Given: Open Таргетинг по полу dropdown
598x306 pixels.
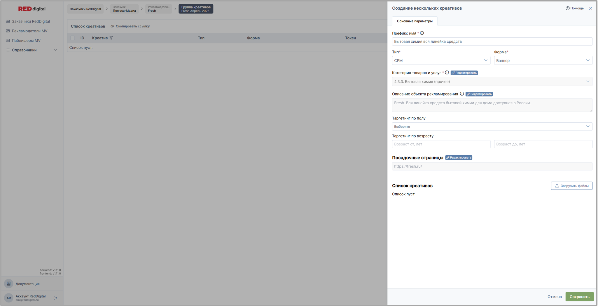Looking at the screenshot, I should [492, 126].
